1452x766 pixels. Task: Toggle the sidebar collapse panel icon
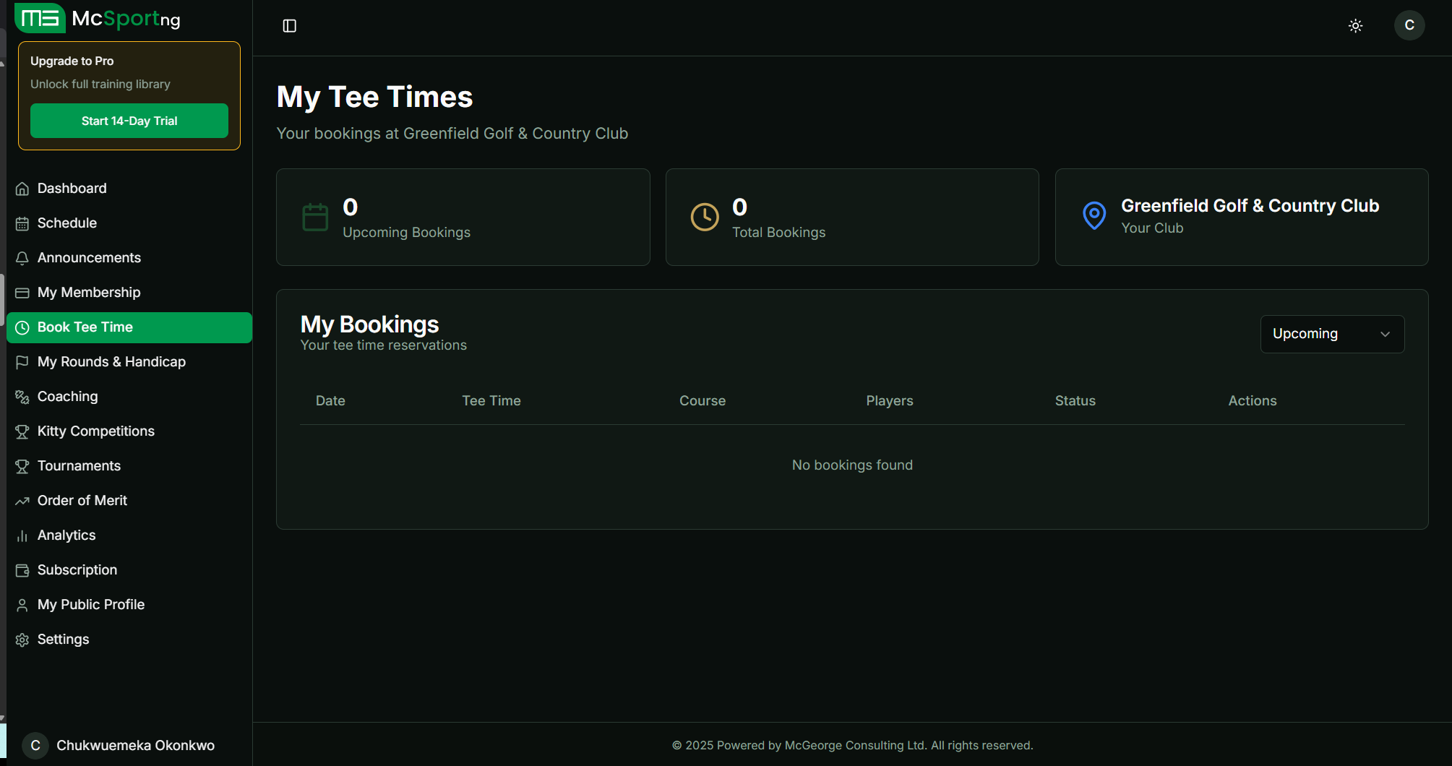[289, 26]
